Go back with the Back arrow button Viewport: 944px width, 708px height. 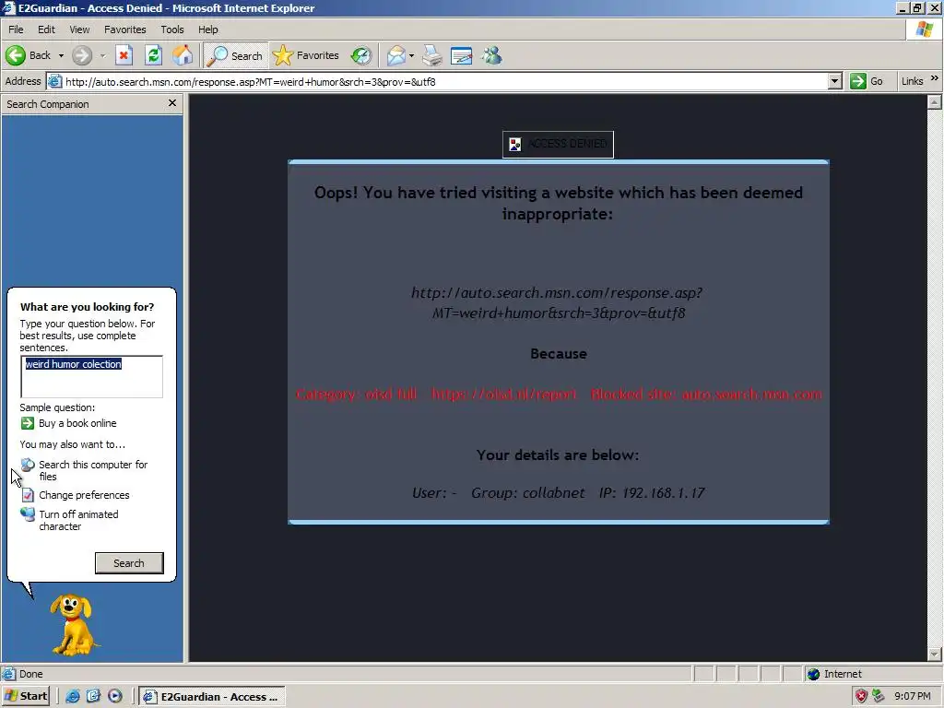(29, 55)
